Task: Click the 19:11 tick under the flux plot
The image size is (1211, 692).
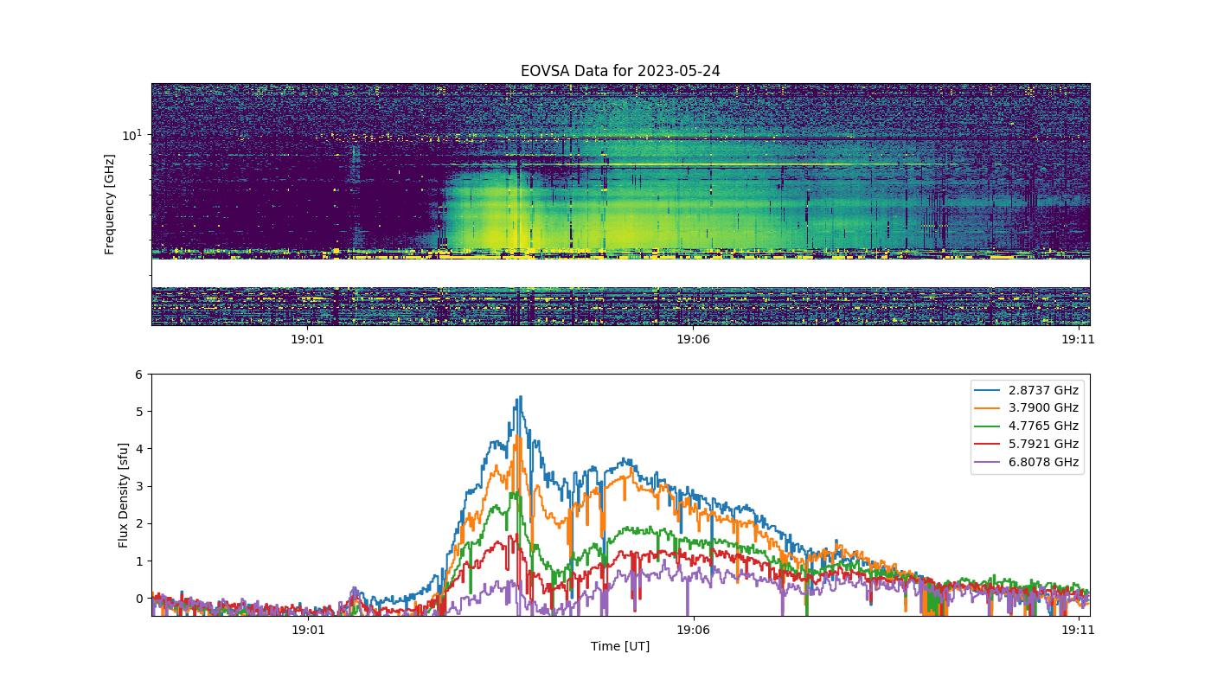Action: tap(1078, 630)
